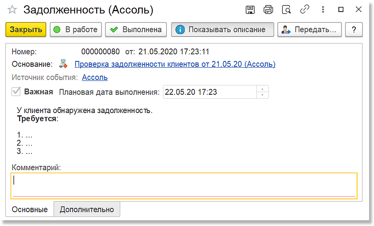Get a link to this task
The width and height of the screenshot is (374, 226).
tap(305, 9)
